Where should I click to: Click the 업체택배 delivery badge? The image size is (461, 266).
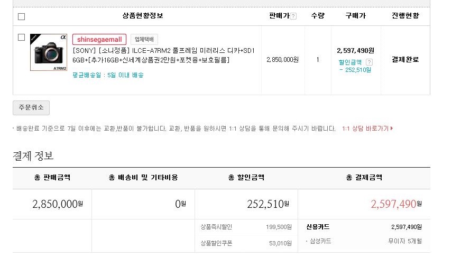[x=144, y=39]
